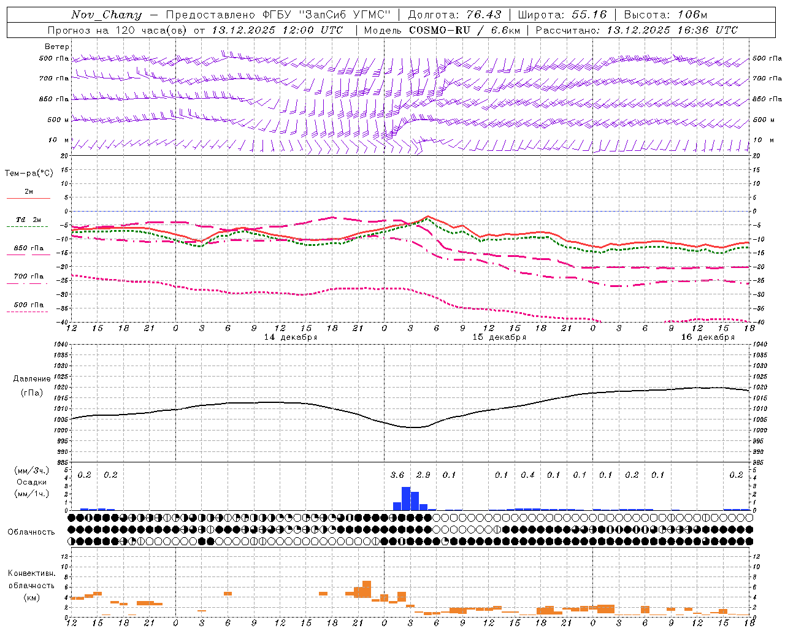Click the "(мм/1ч.)" precipitation unit label
Image resolution: width=785 pixels, height=628 pixels.
coord(32,494)
